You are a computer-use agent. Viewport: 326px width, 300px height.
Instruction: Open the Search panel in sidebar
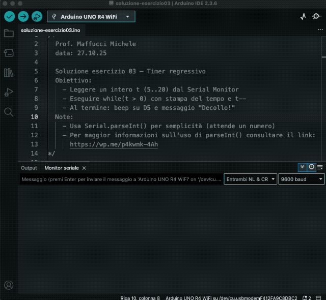9,112
